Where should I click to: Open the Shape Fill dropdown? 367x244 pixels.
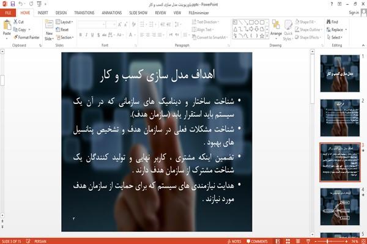(305, 22)
